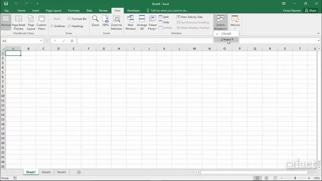Click zoom out minus button

pyautogui.click(x=282, y=178)
